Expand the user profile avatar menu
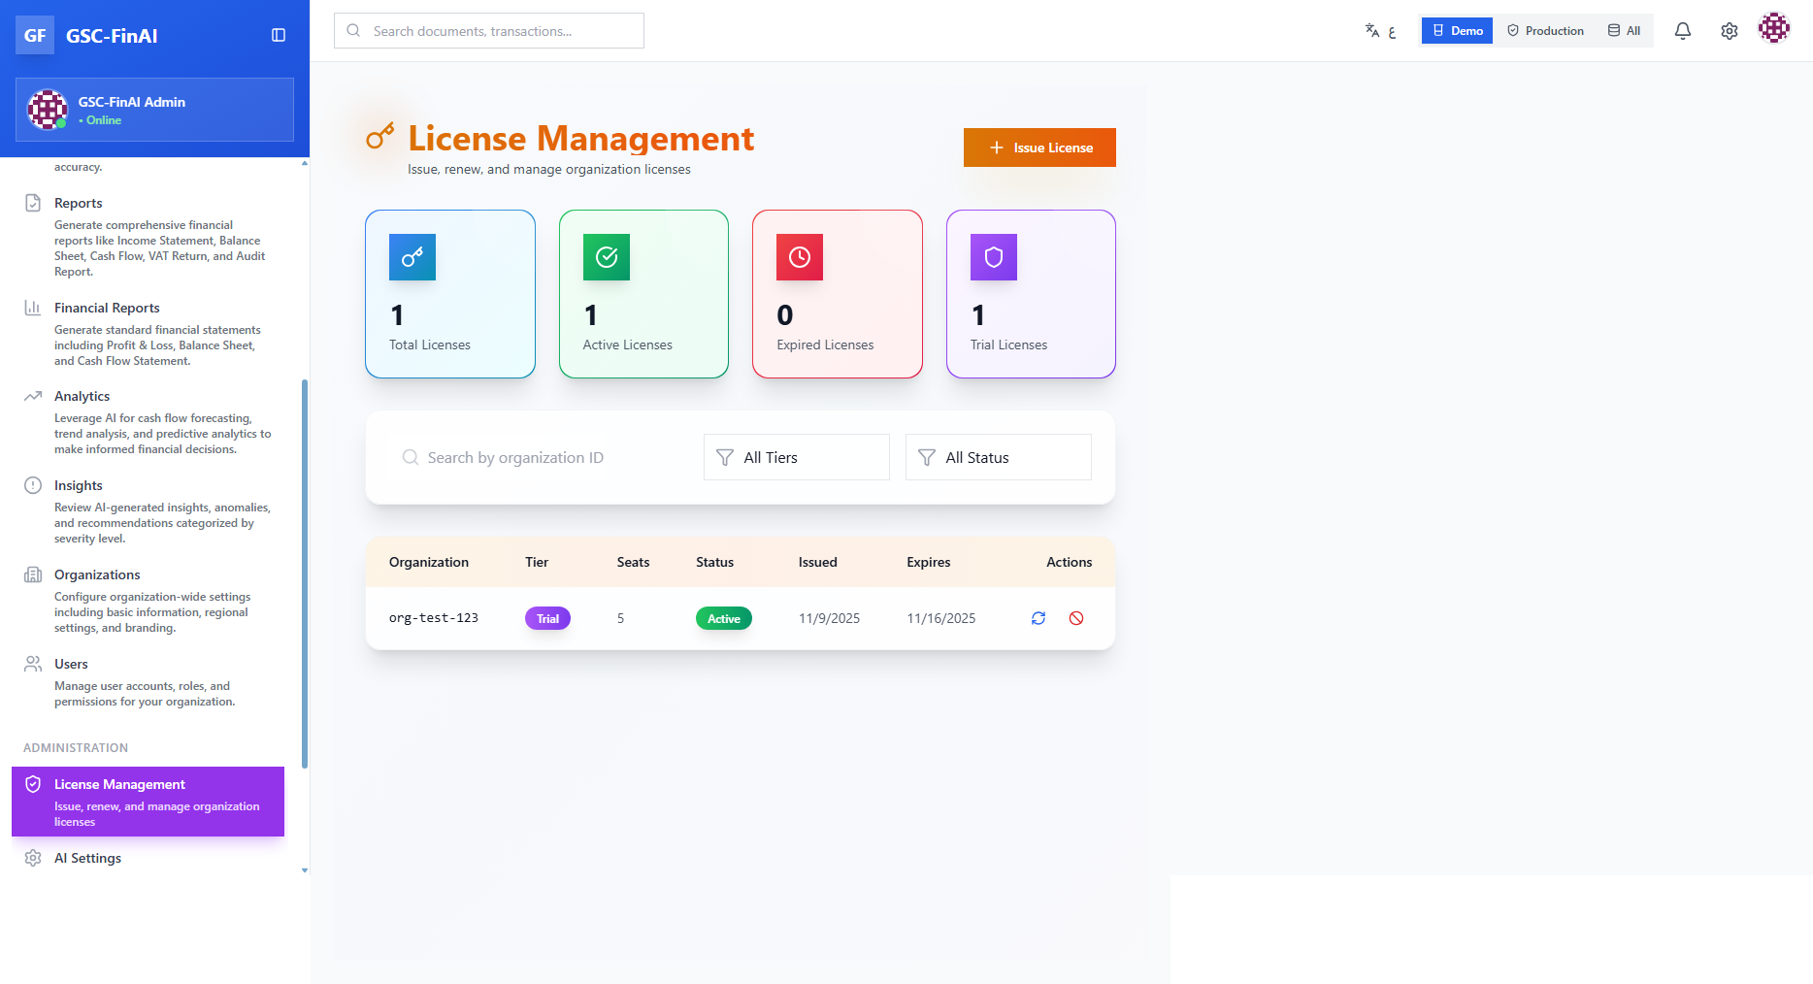 click(x=1773, y=28)
